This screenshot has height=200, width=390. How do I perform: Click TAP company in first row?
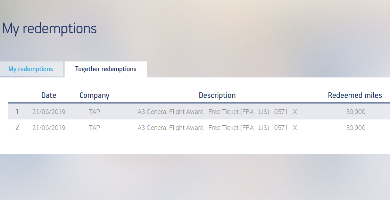94,112
